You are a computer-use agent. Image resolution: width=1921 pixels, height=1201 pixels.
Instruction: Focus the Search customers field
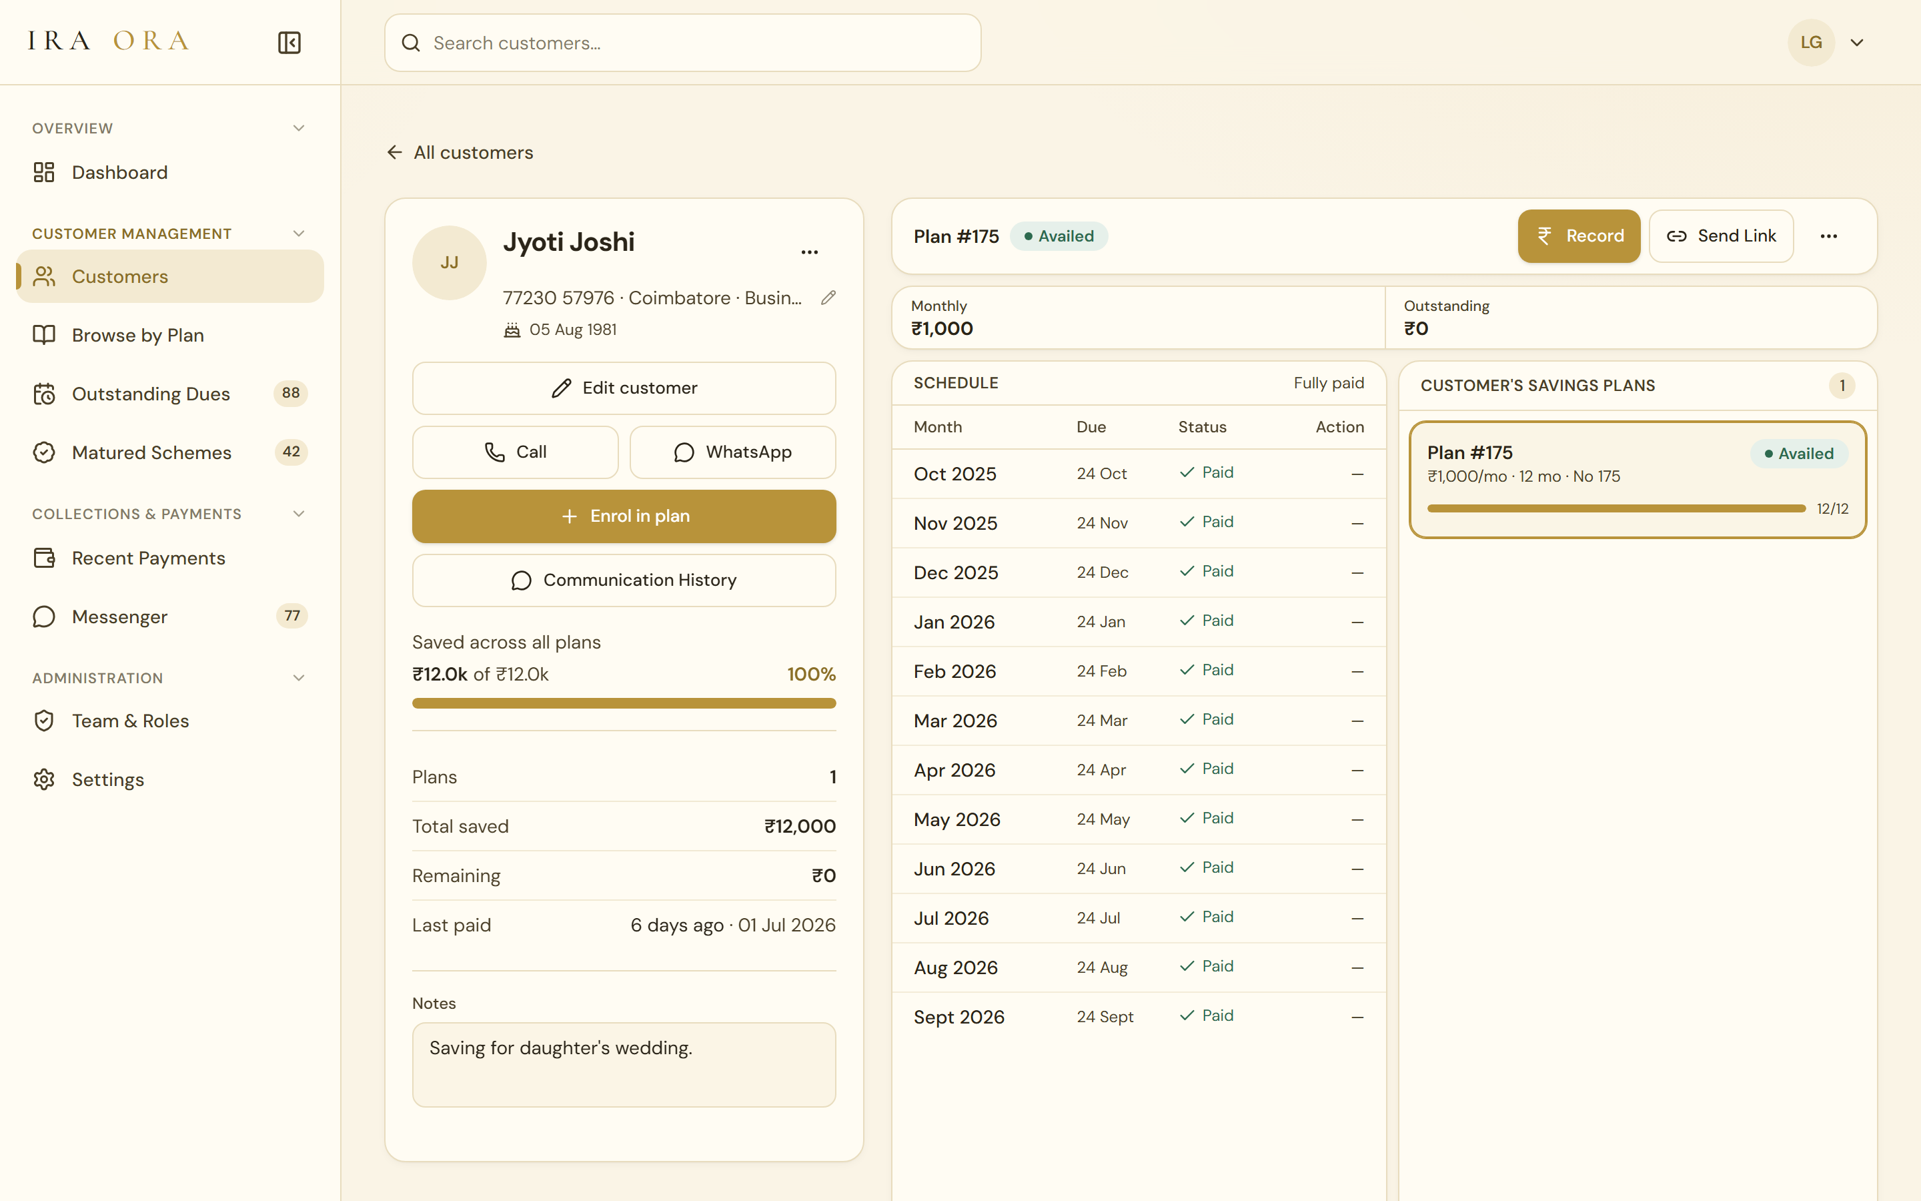tap(682, 43)
